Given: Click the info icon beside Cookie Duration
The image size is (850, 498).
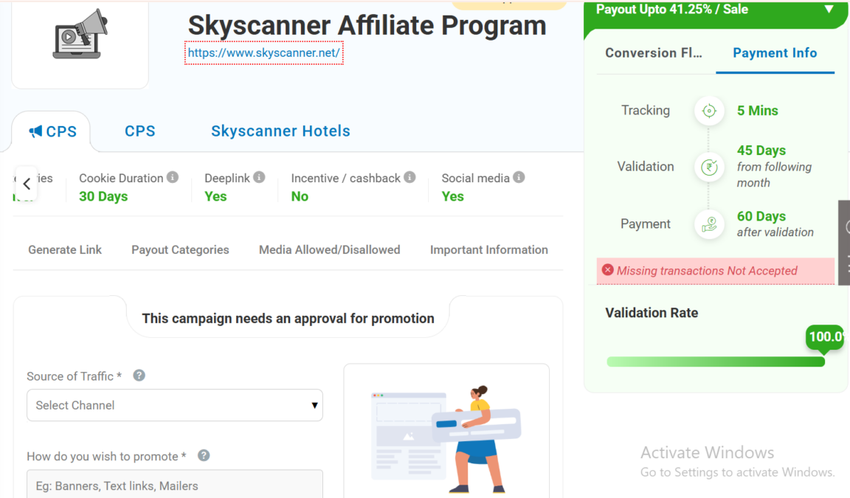Looking at the screenshot, I should [x=173, y=177].
